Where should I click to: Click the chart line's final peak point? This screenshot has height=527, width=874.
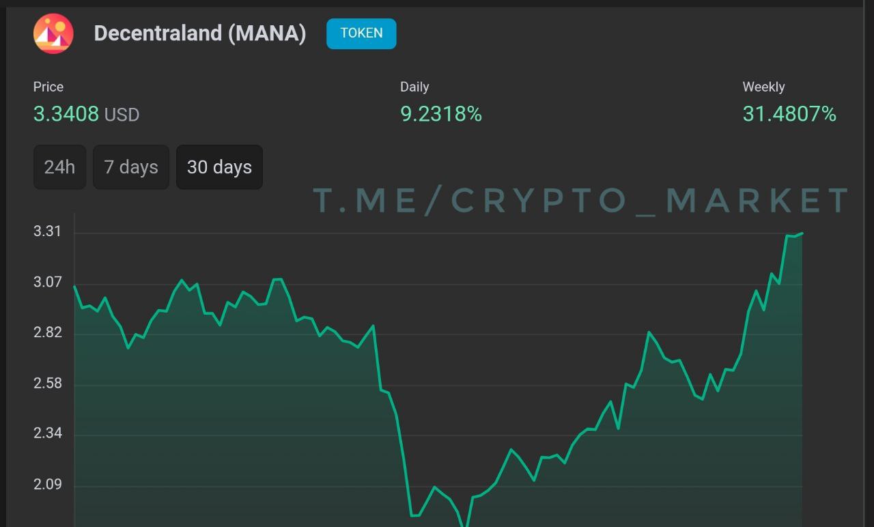tap(802, 233)
